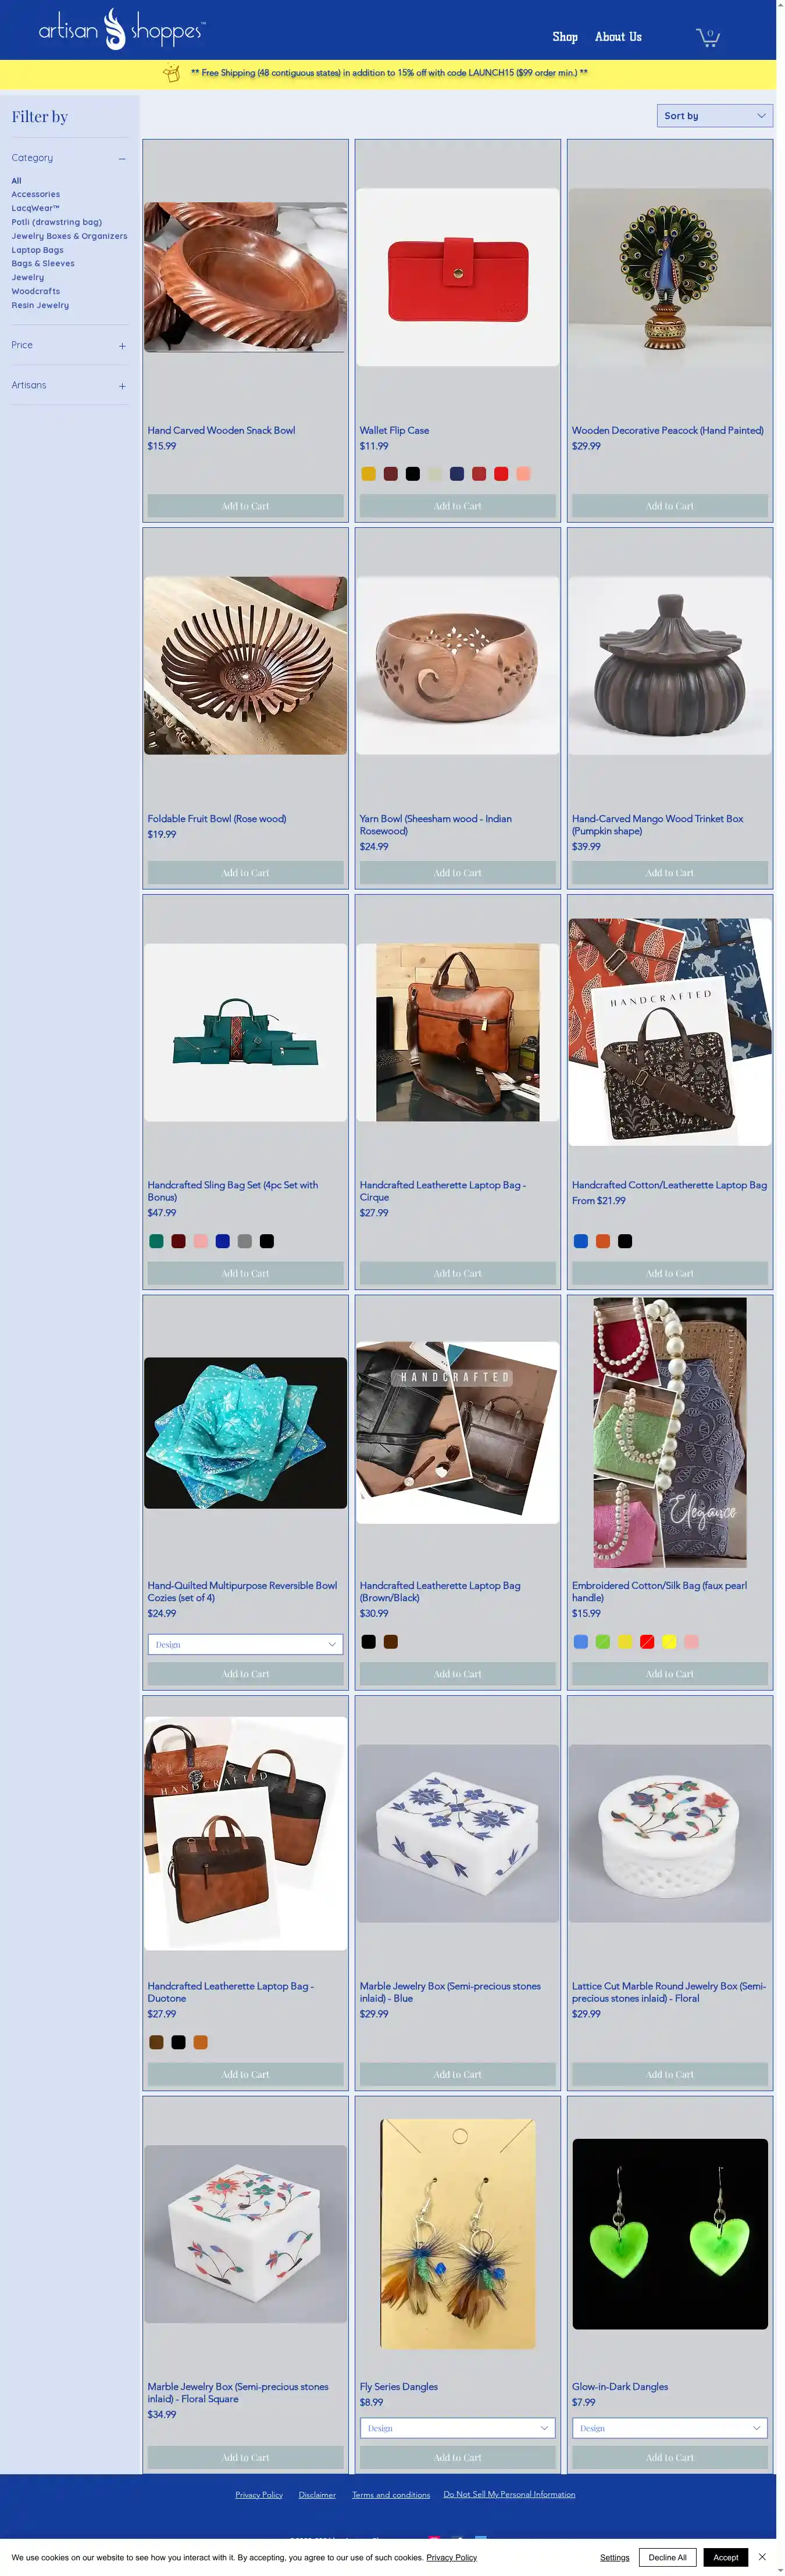785x2576 pixels.
Task: Filter by Jewelry Boxes & Organizers category
Action: [x=69, y=236]
